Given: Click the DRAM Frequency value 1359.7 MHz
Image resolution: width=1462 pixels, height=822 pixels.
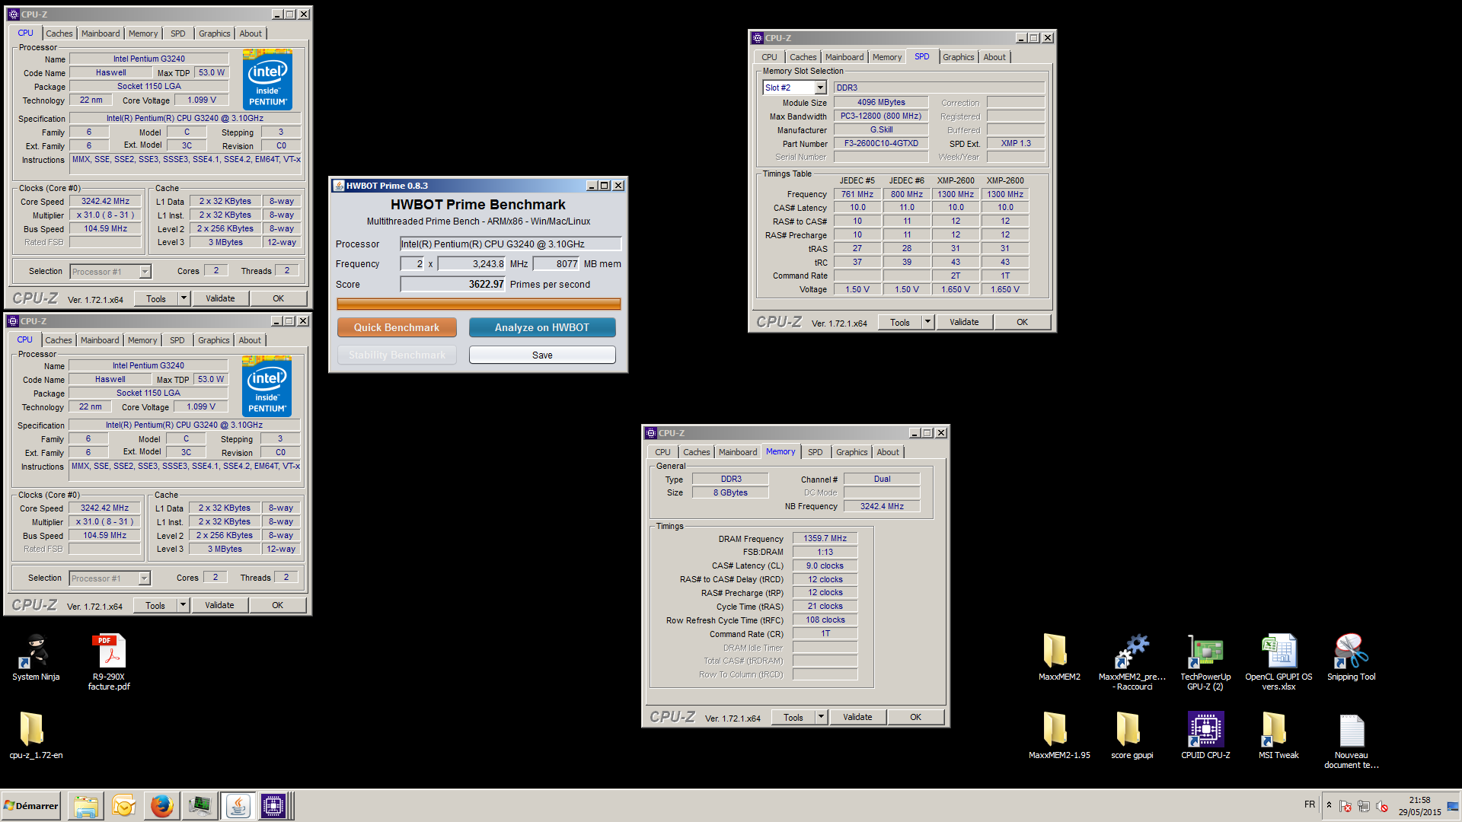Looking at the screenshot, I should tap(825, 538).
